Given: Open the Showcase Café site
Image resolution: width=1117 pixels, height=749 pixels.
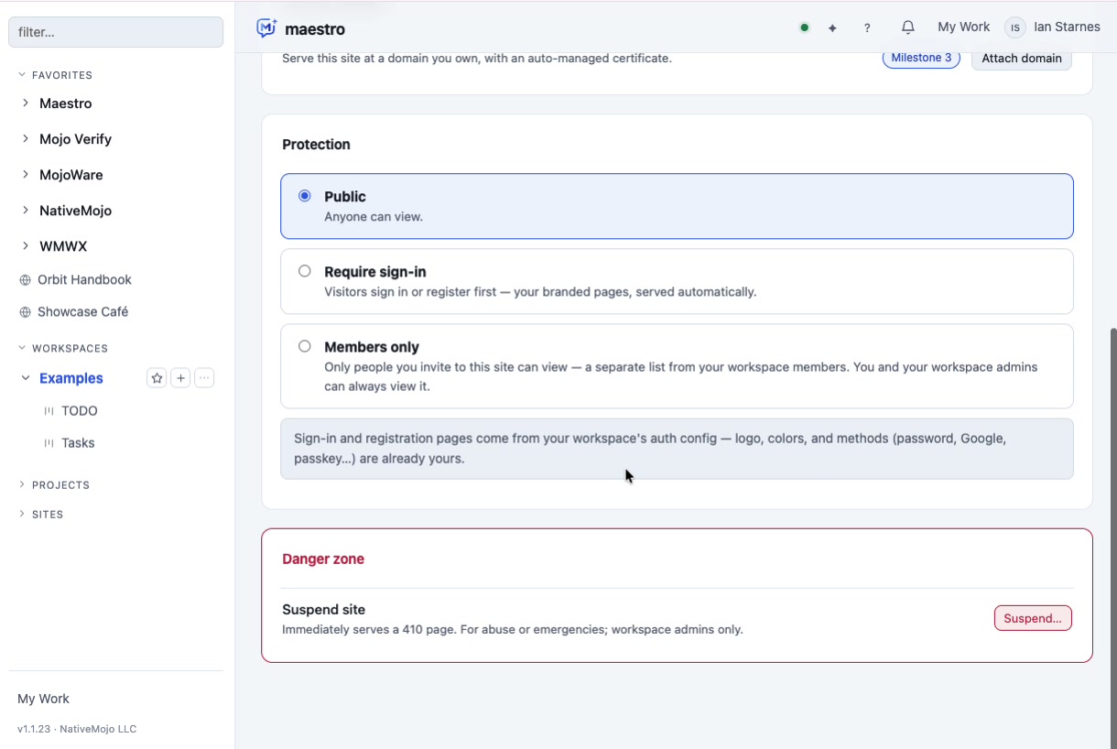Looking at the screenshot, I should (82, 312).
